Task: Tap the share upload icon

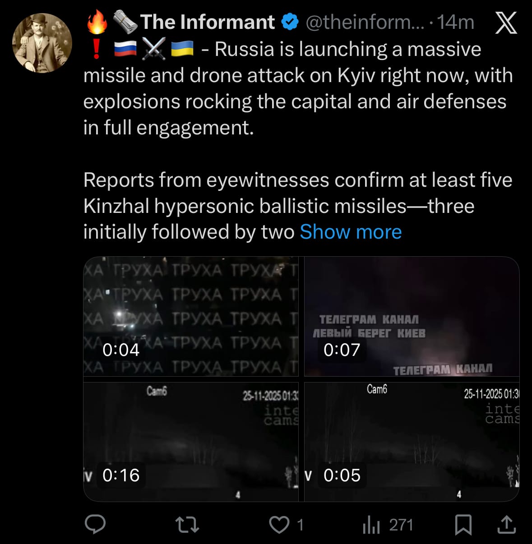Action: (x=506, y=525)
